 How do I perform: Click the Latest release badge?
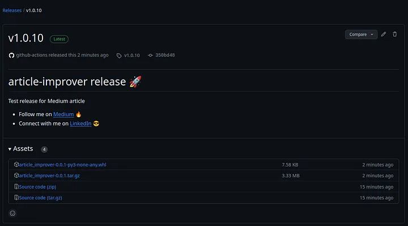[59, 39]
